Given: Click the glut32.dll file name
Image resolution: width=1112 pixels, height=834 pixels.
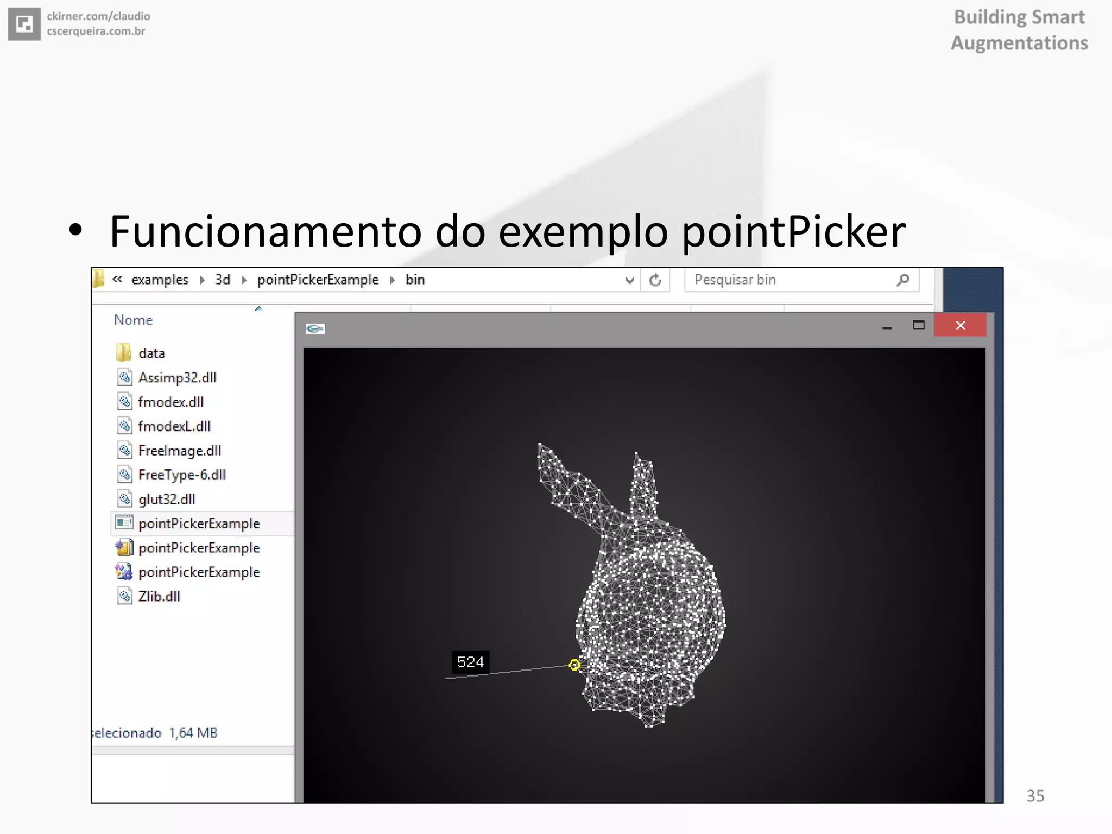Looking at the screenshot, I should coord(167,499).
